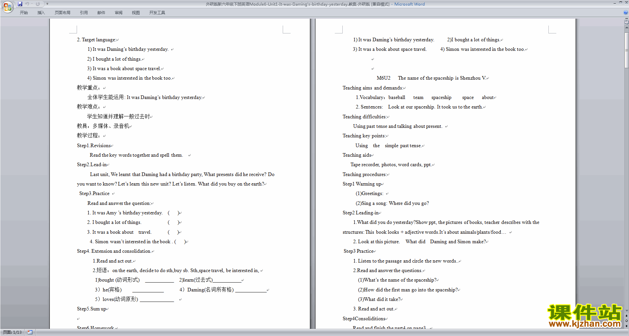629x336 pixels.
Task: Click the "Step1 Warming up" heading
Action: 362,184
